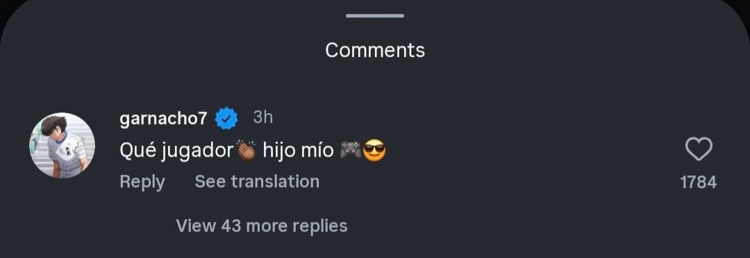Click the words hijo mío
The image size is (750, 258).
coord(298,151)
